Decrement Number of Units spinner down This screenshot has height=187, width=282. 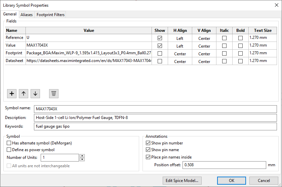pos(82,159)
